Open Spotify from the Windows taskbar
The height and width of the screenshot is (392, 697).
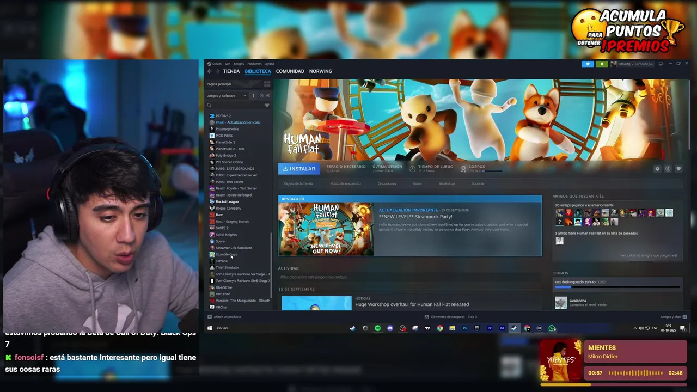tap(377, 328)
